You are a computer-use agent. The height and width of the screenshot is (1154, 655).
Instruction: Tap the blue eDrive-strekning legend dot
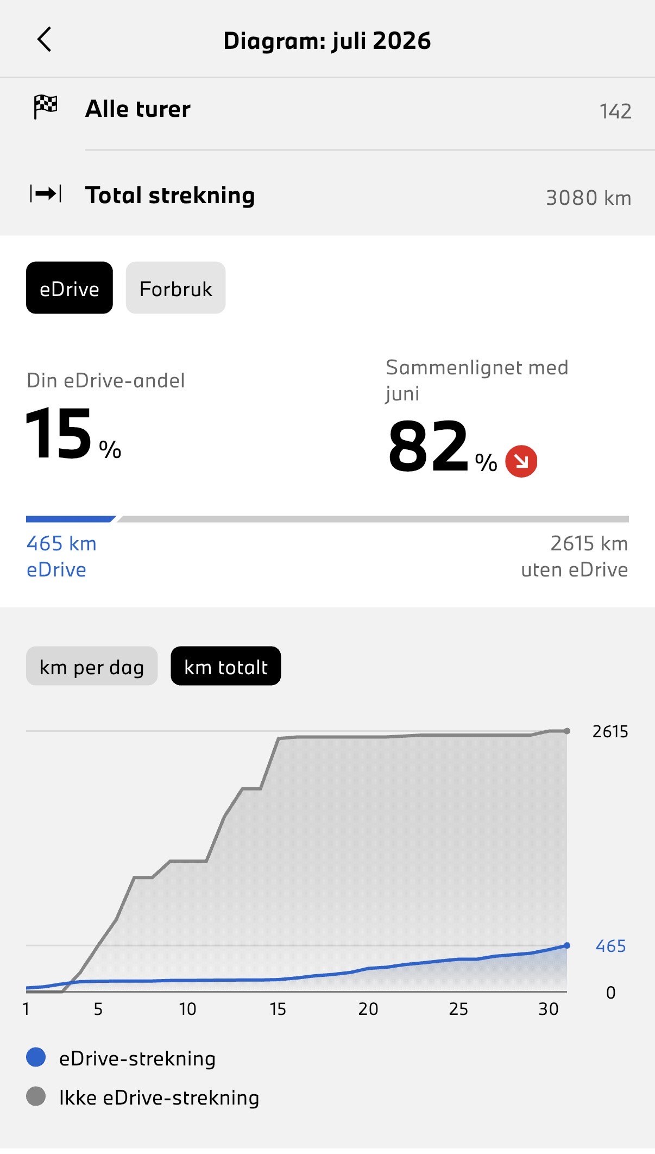coord(36,1057)
